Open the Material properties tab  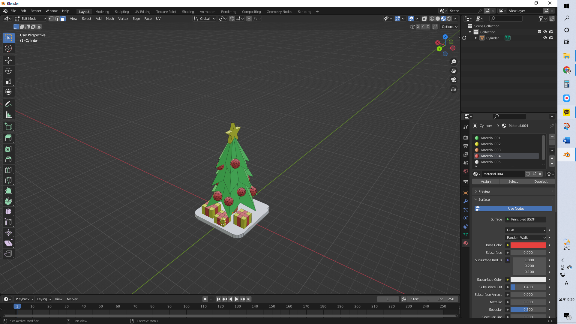[466, 243]
